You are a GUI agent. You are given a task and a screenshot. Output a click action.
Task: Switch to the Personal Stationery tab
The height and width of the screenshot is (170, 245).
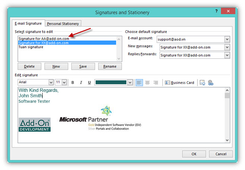click(63, 24)
